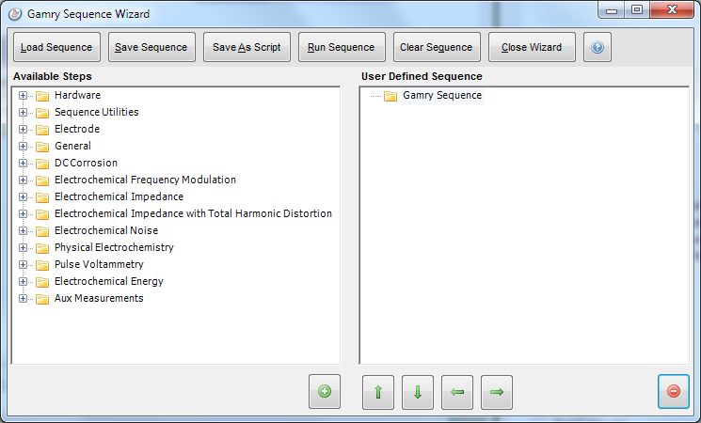Click the General folder icon
This screenshot has width=701, height=423.
(42, 147)
